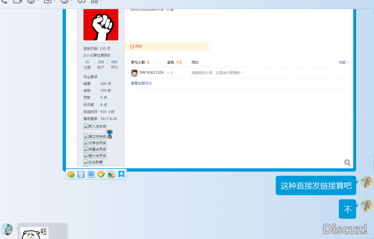Forward the picture using the image-arrow icon
This screenshot has width=374, height=239.
[111, 174]
